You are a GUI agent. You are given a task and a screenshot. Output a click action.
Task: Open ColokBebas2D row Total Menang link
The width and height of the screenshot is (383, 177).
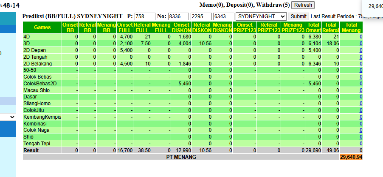(x=361, y=84)
